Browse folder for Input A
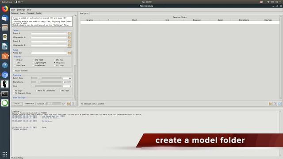 69,34
